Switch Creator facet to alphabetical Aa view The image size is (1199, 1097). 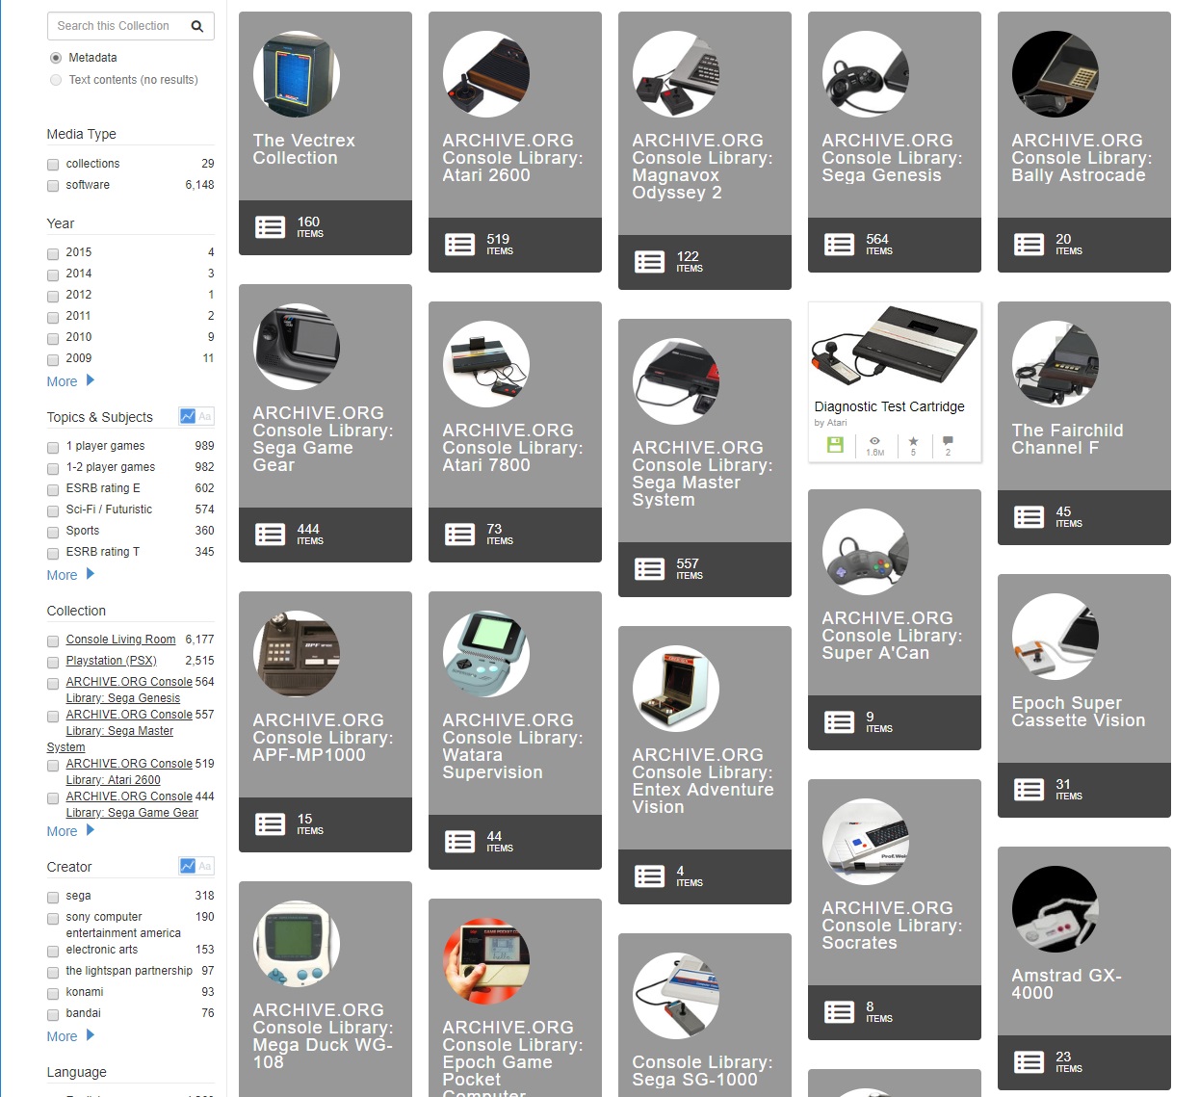(205, 866)
